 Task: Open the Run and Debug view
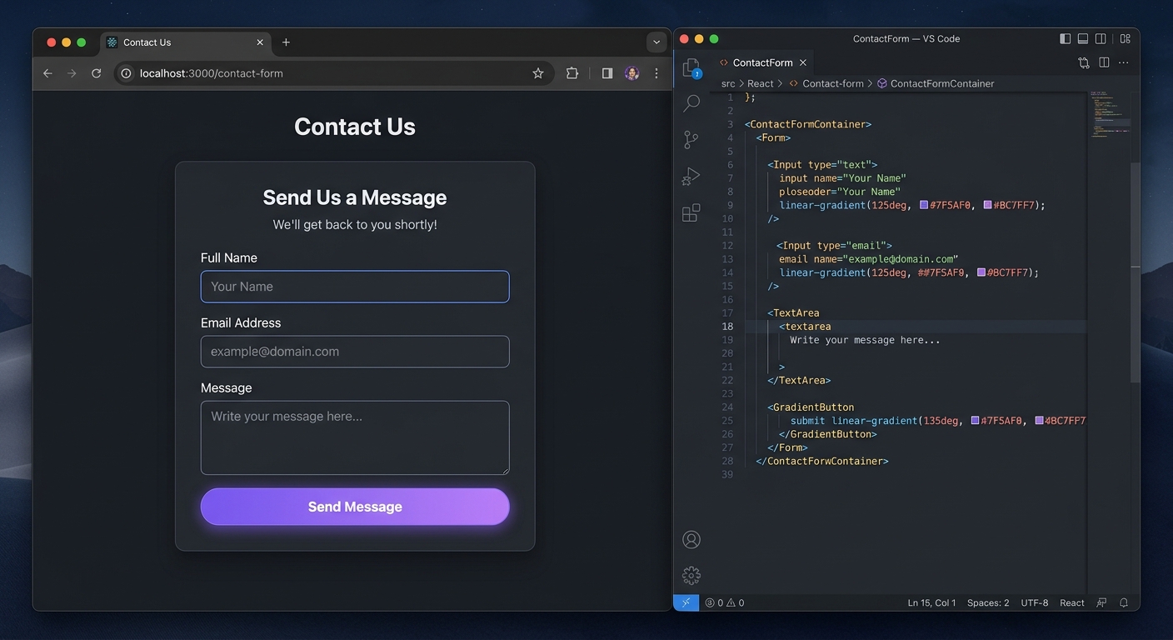[691, 176]
